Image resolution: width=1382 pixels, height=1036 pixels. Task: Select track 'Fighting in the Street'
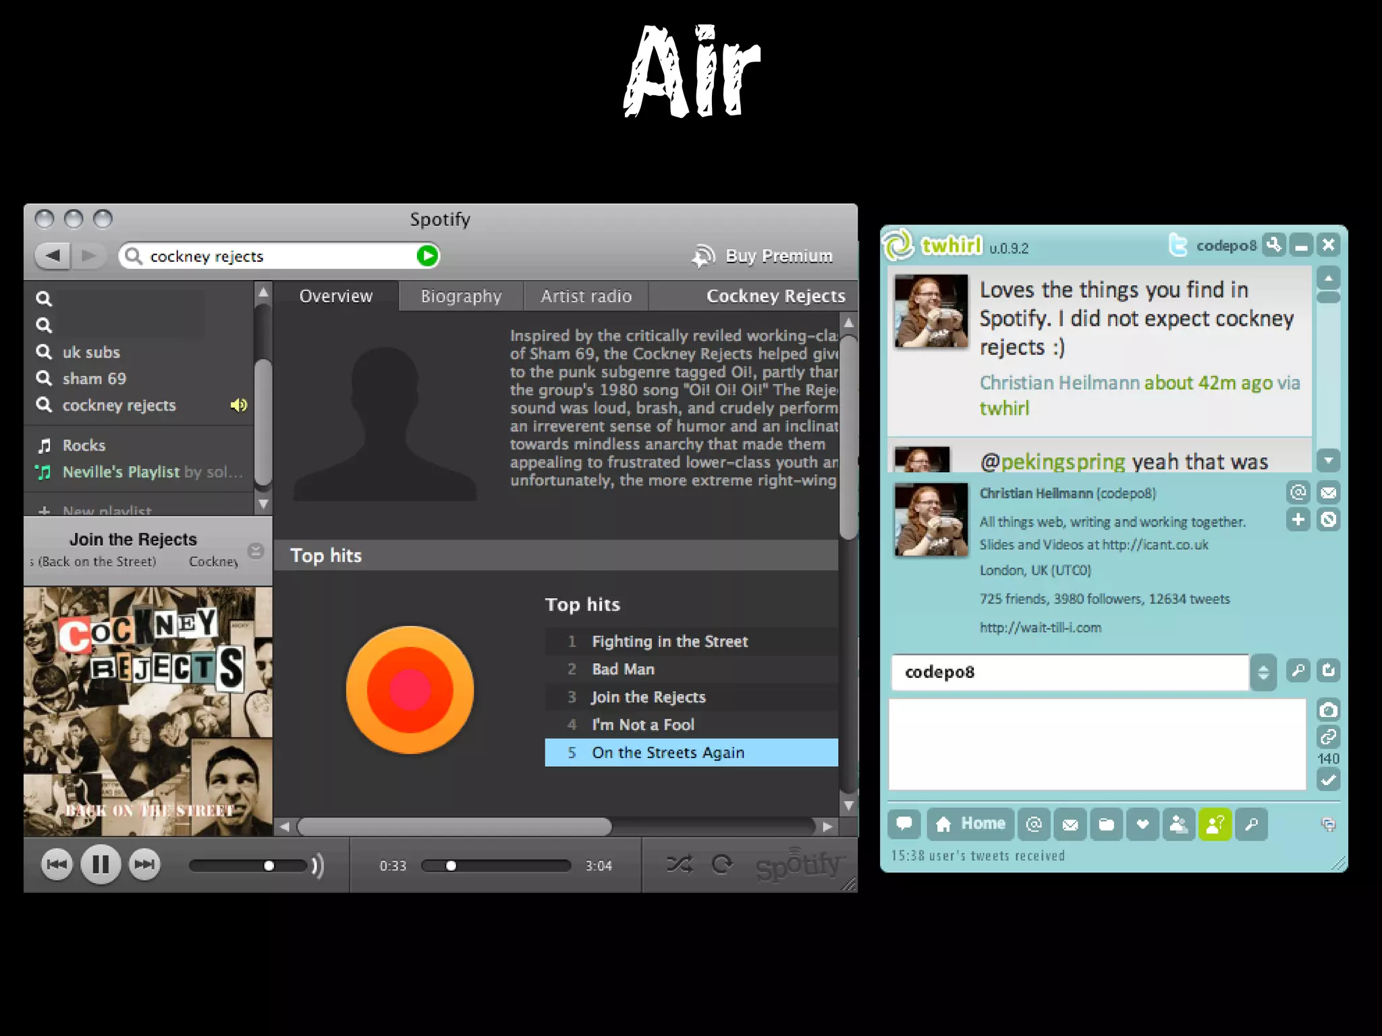coord(692,641)
